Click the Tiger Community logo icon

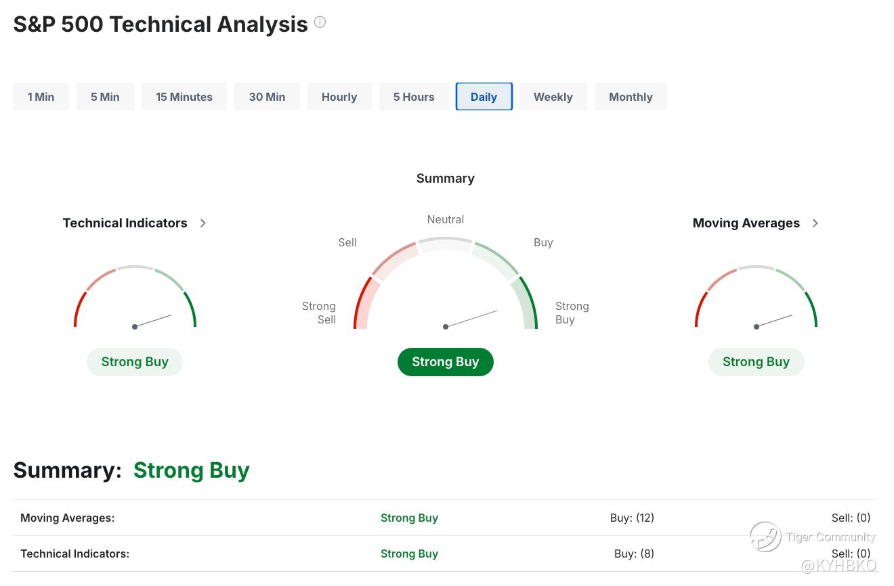click(x=765, y=537)
